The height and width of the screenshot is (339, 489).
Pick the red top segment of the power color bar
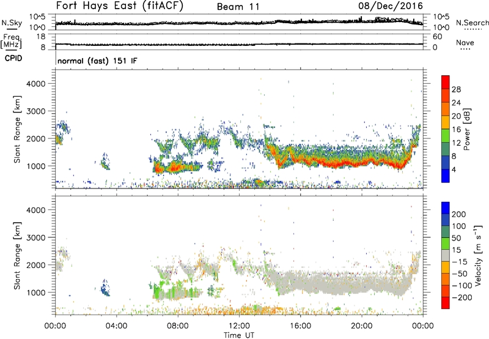[x=446, y=83]
